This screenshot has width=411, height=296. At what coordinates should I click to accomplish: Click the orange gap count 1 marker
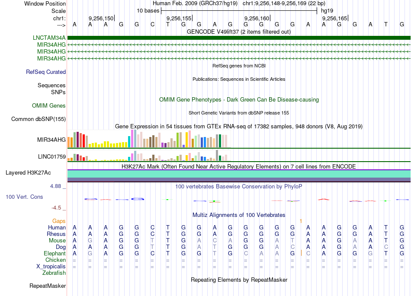coord(301,221)
